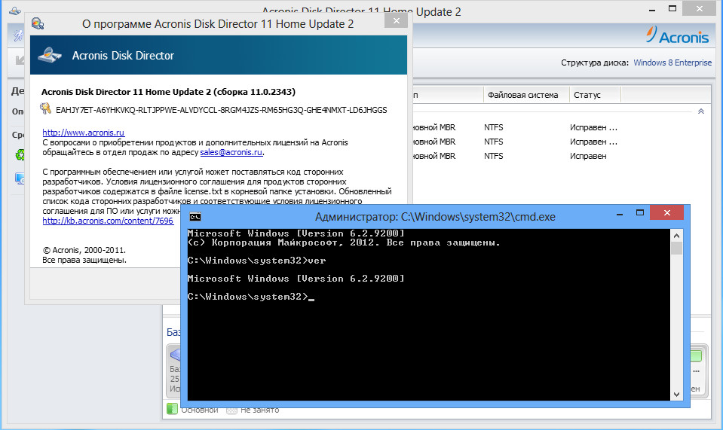
Task: Open the kb.acronis.com/content/7696 link
Action: pos(108,221)
